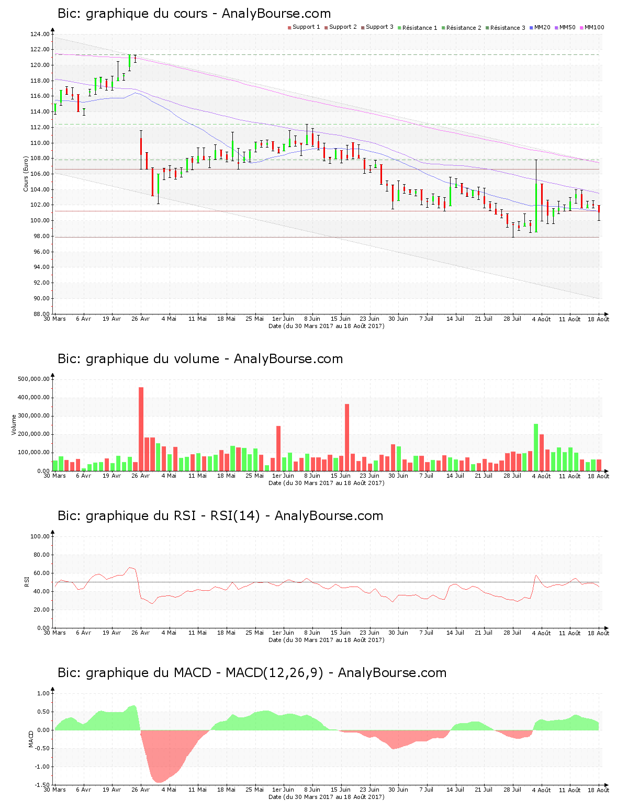Viewport: 628px width, 811px height.
Task: Select the Support 3 legend label
Action: click(x=379, y=27)
